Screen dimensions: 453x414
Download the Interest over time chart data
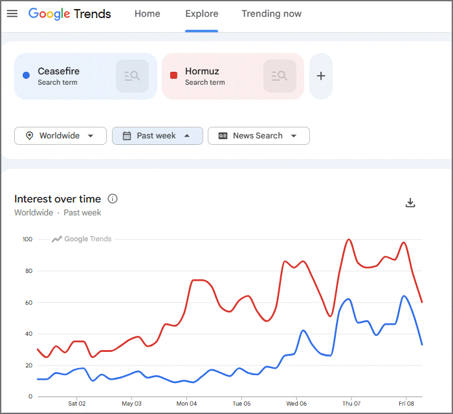coord(410,202)
